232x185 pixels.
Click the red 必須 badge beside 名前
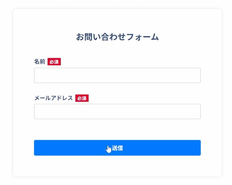[54, 62]
